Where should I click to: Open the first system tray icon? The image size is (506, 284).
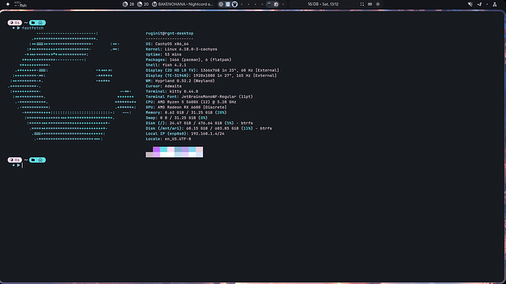[x=470, y=4]
